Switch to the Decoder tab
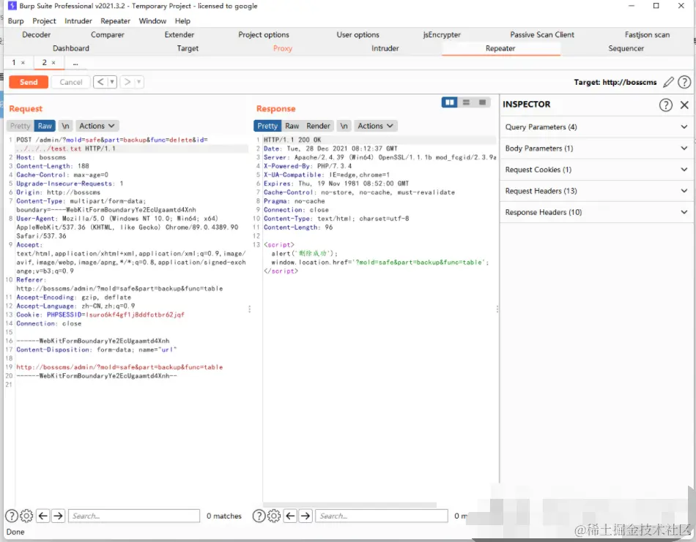This screenshot has height=542, width=696. (x=37, y=34)
